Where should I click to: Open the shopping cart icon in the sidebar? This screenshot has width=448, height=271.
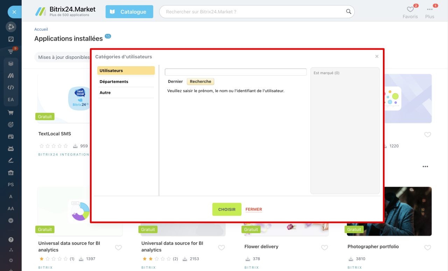[x=11, y=112]
